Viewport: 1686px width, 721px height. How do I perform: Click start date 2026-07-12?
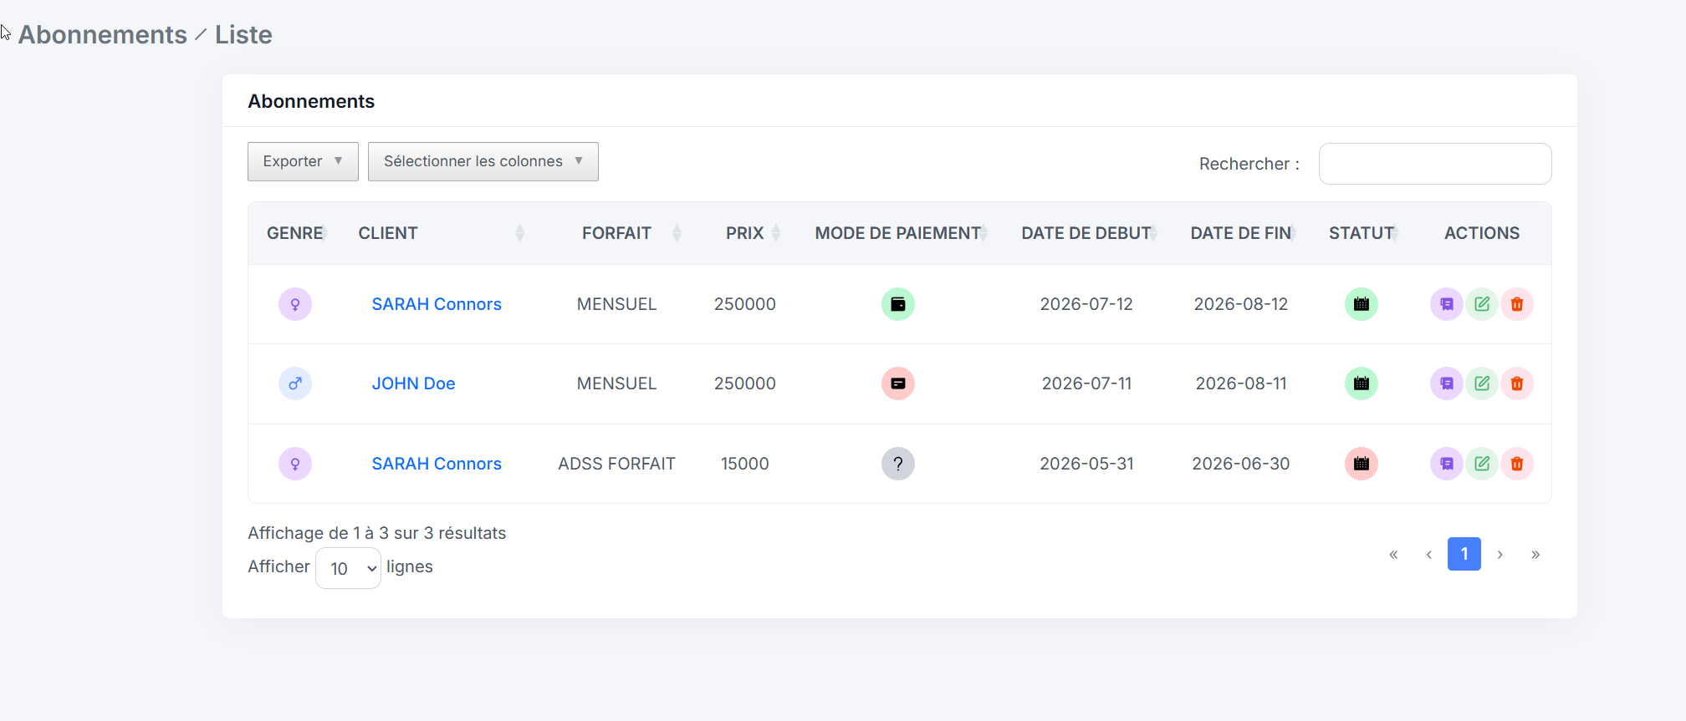pyautogui.click(x=1086, y=304)
